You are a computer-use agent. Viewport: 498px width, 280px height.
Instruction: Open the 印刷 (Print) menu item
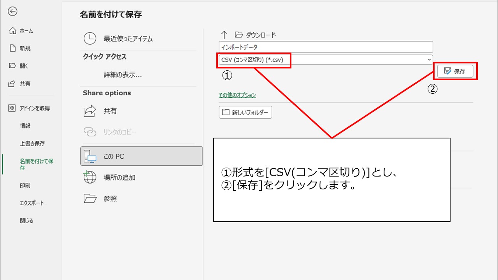coord(25,185)
